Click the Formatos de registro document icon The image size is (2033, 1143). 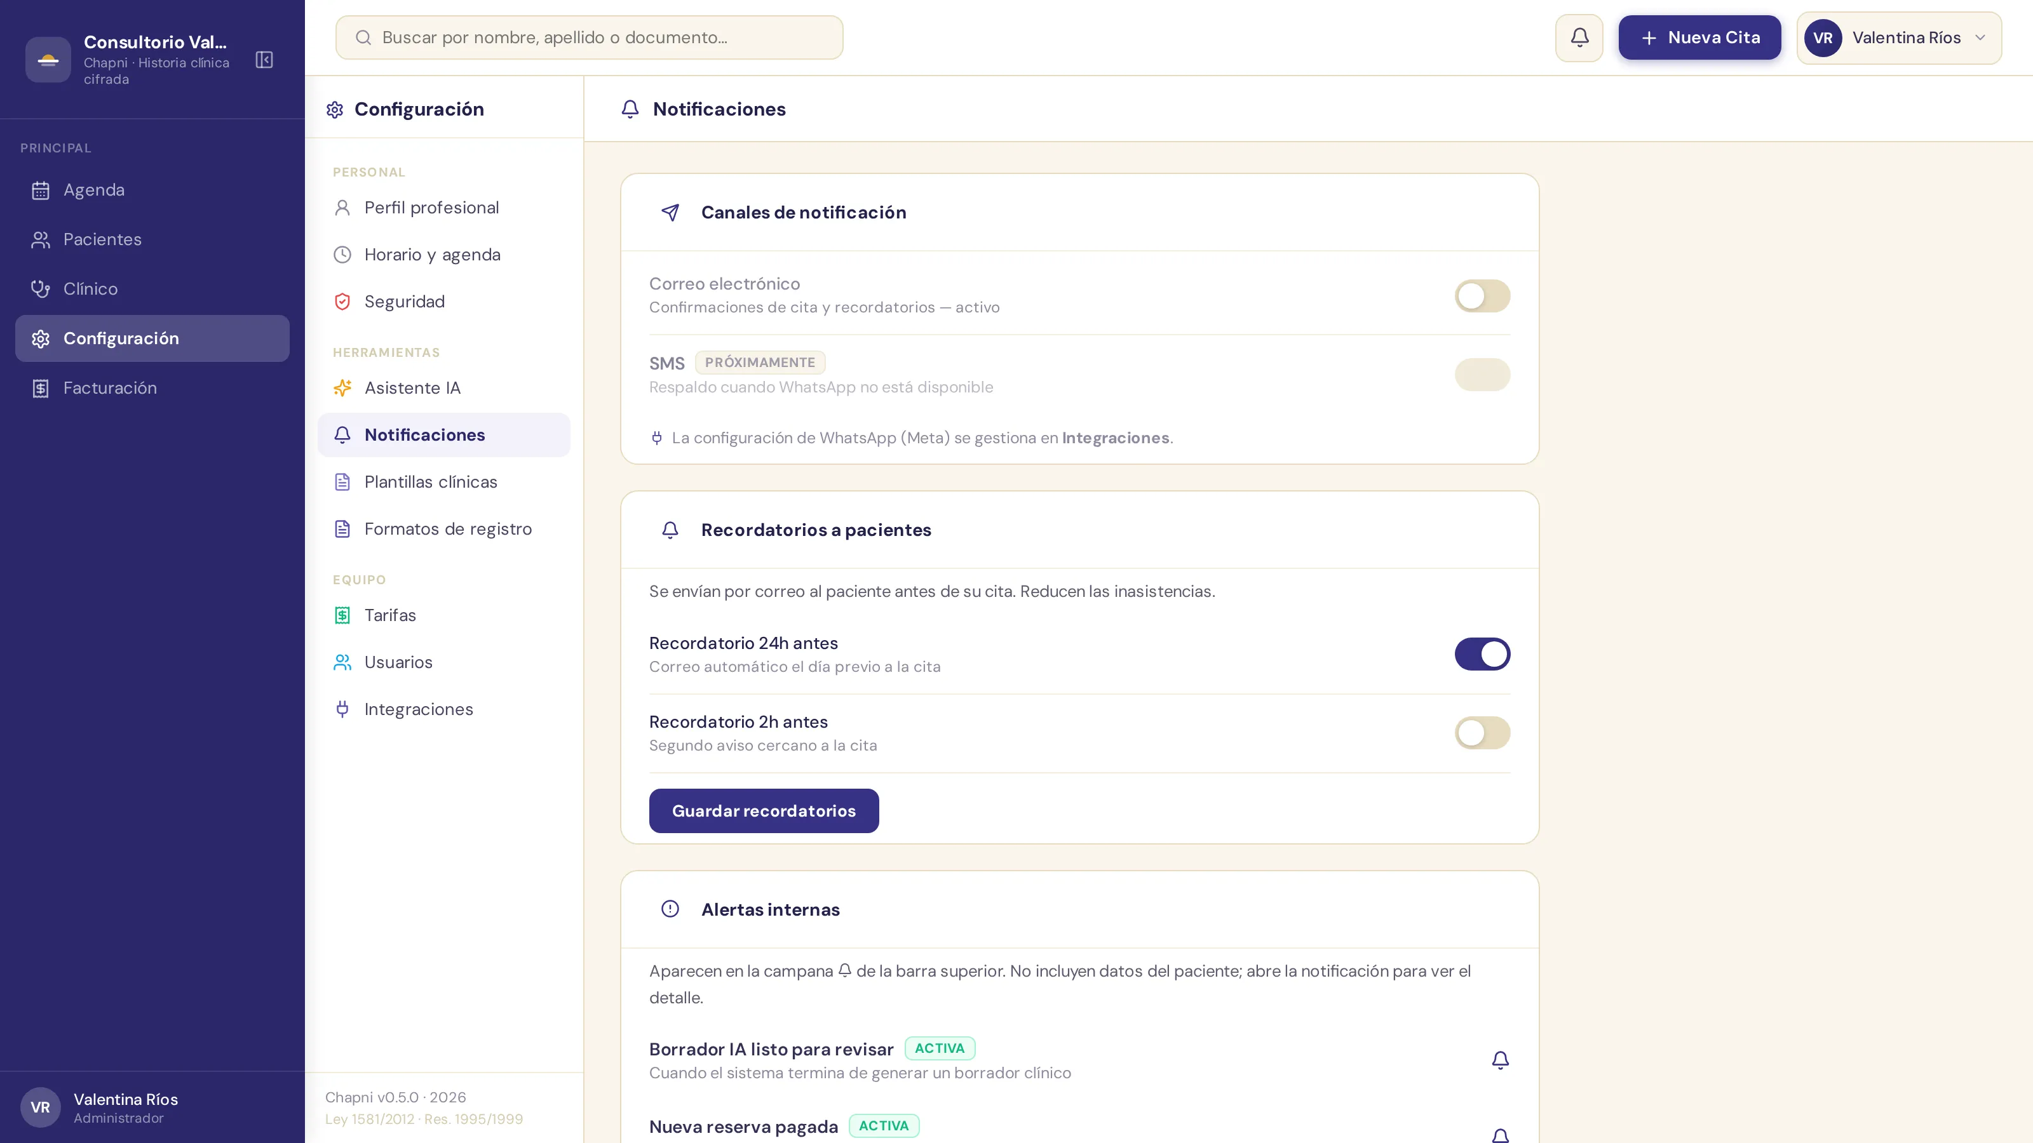pos(342,530)
